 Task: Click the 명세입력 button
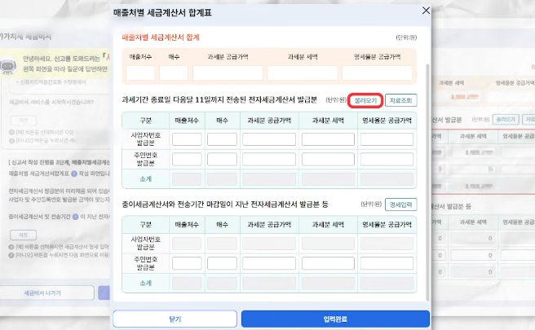tap(401, 205)
